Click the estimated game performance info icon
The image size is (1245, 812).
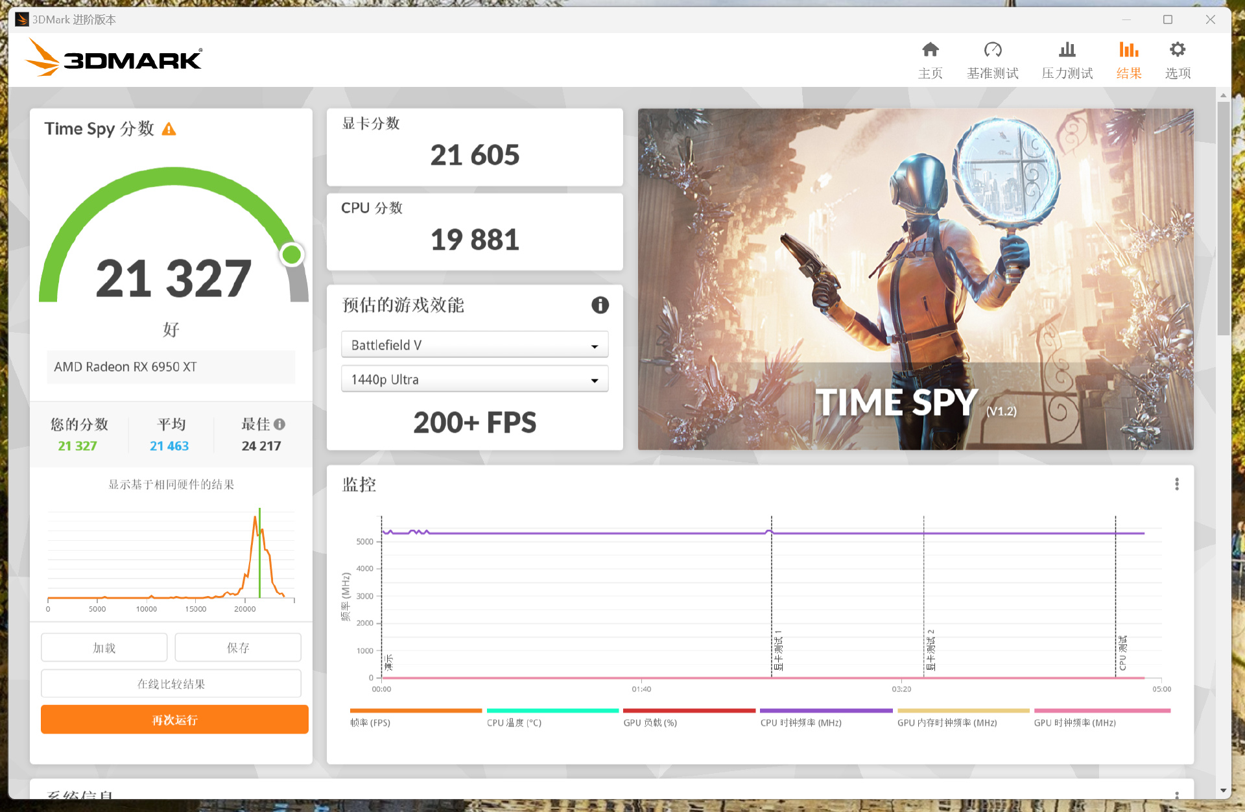point(600,305)
